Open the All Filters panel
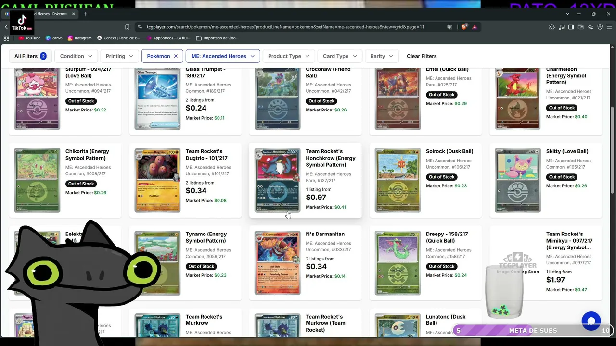 (30, 56)
